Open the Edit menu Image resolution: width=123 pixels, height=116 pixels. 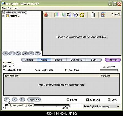click(x=9, y=8)
